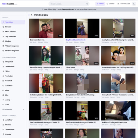Open the Home tab in the header
The image size is (138, 138).
tap(100, 4)
